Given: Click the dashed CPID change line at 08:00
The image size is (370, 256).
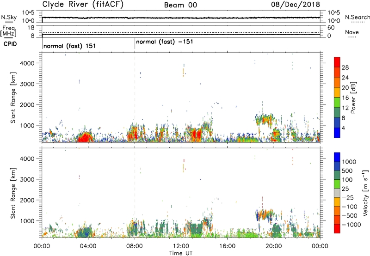Looking at the screenshot, I should pos(135,98).
